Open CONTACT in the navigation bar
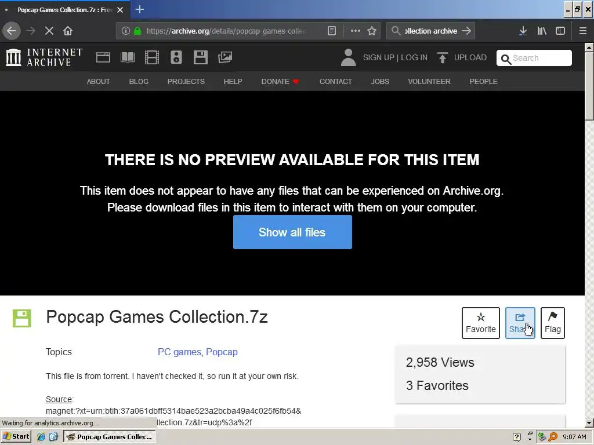The height and width of the screenshot is (445, 594). [336, 81]
